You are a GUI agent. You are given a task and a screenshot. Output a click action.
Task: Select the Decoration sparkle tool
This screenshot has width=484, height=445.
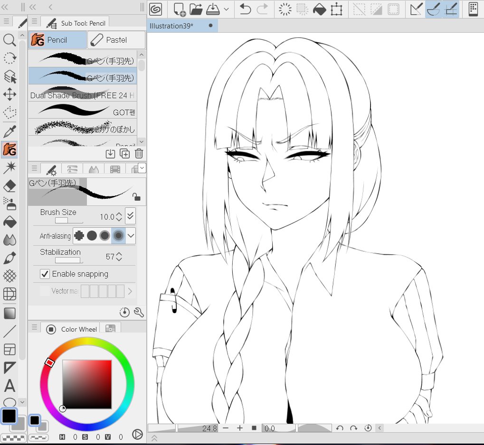pos(9,168)
